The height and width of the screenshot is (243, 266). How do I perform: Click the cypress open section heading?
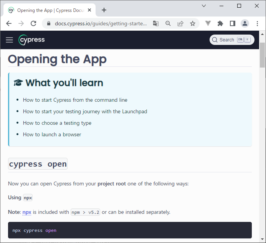[x=38, y=164]
